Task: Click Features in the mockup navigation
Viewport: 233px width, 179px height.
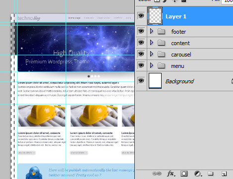Action: click(x=89, y=18)
